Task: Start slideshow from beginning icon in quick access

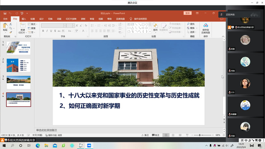Action: tap(22, 13)
